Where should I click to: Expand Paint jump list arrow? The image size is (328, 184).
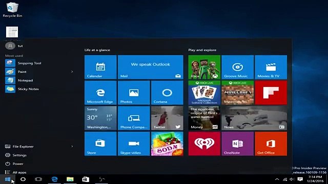point(72,72)
